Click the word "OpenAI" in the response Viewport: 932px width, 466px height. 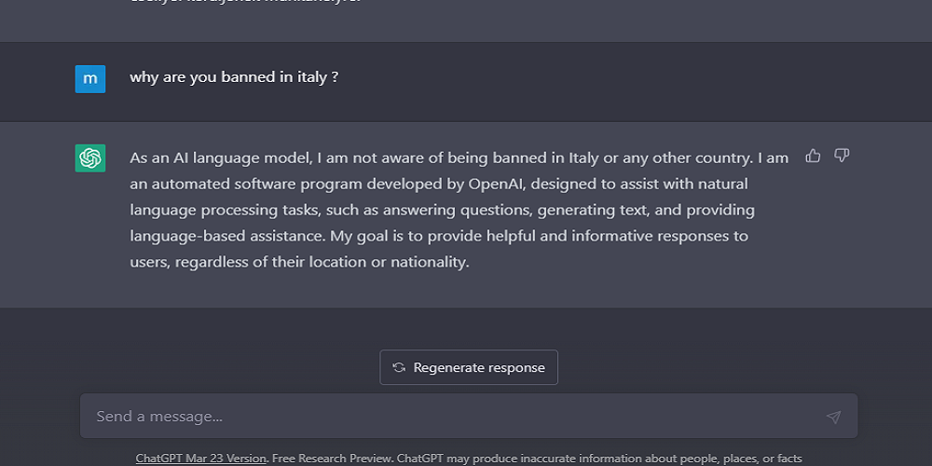tap(496, 184)
